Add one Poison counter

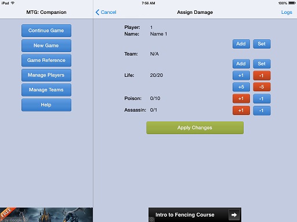pos(241,99)
